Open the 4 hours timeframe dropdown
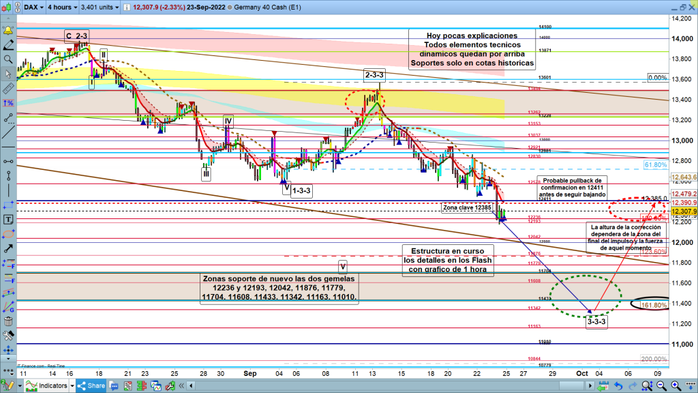 60,8
